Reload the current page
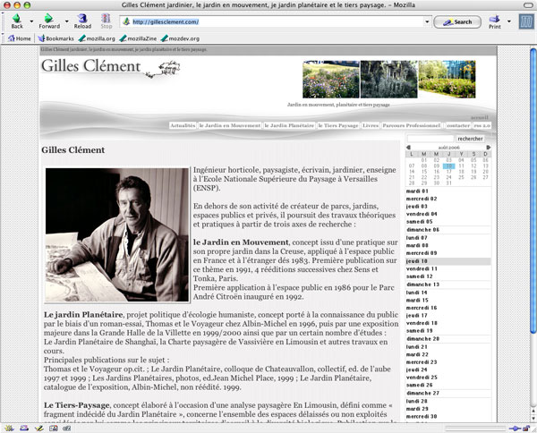 click(x=82, y=20)
